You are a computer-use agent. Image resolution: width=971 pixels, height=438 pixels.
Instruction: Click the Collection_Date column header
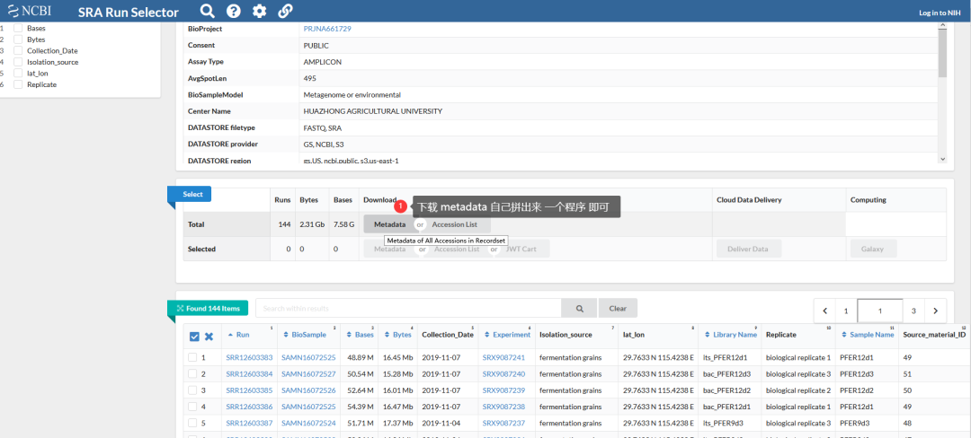448,334
